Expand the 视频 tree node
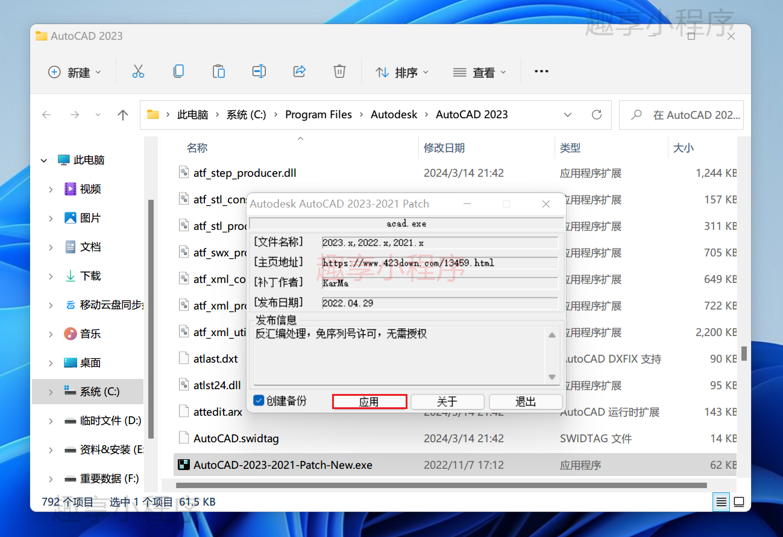This screenshot has width=783, height=537. [x=51, y=189]
